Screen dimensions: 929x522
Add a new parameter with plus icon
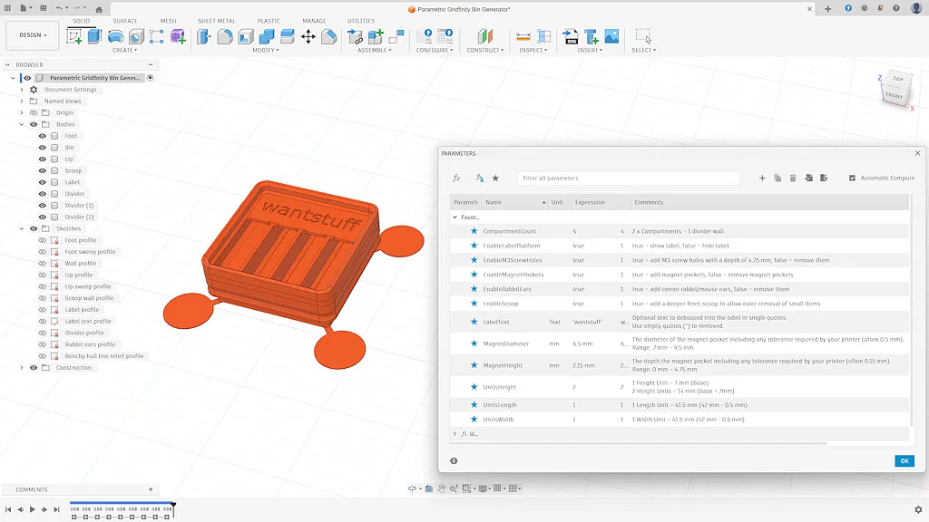[762, 179]
